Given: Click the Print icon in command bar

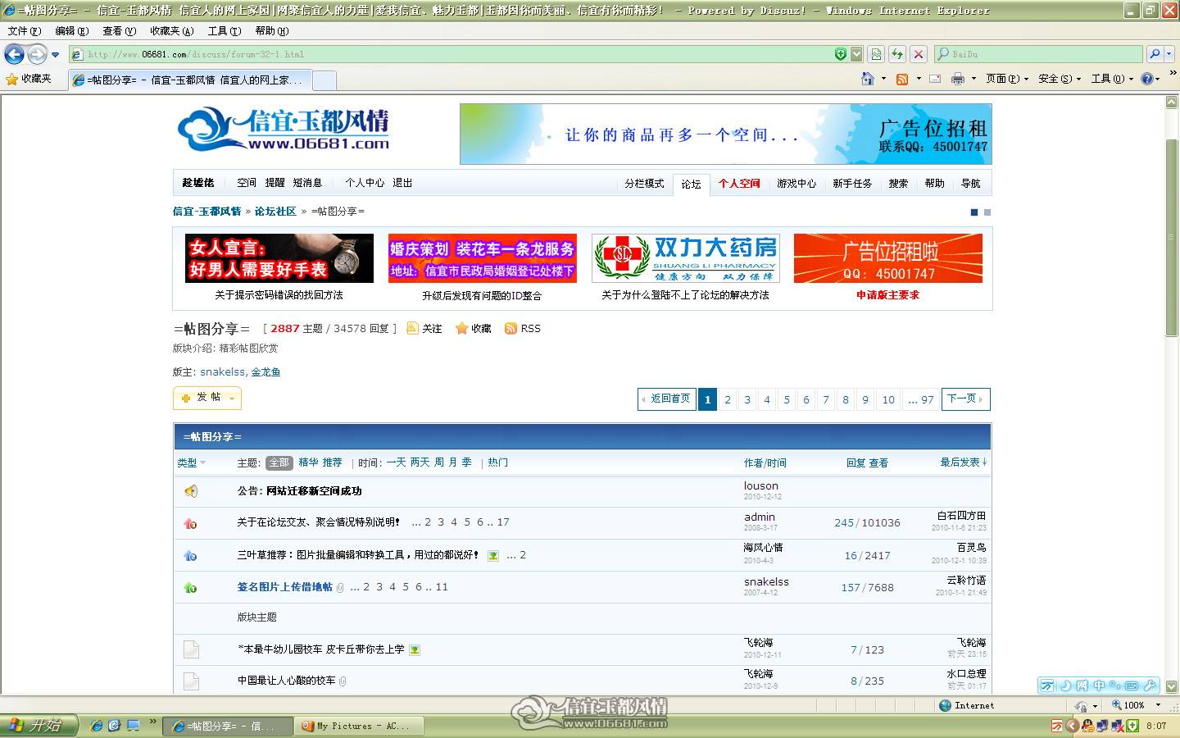Looking at the screenshot, I should click(957, 79).
